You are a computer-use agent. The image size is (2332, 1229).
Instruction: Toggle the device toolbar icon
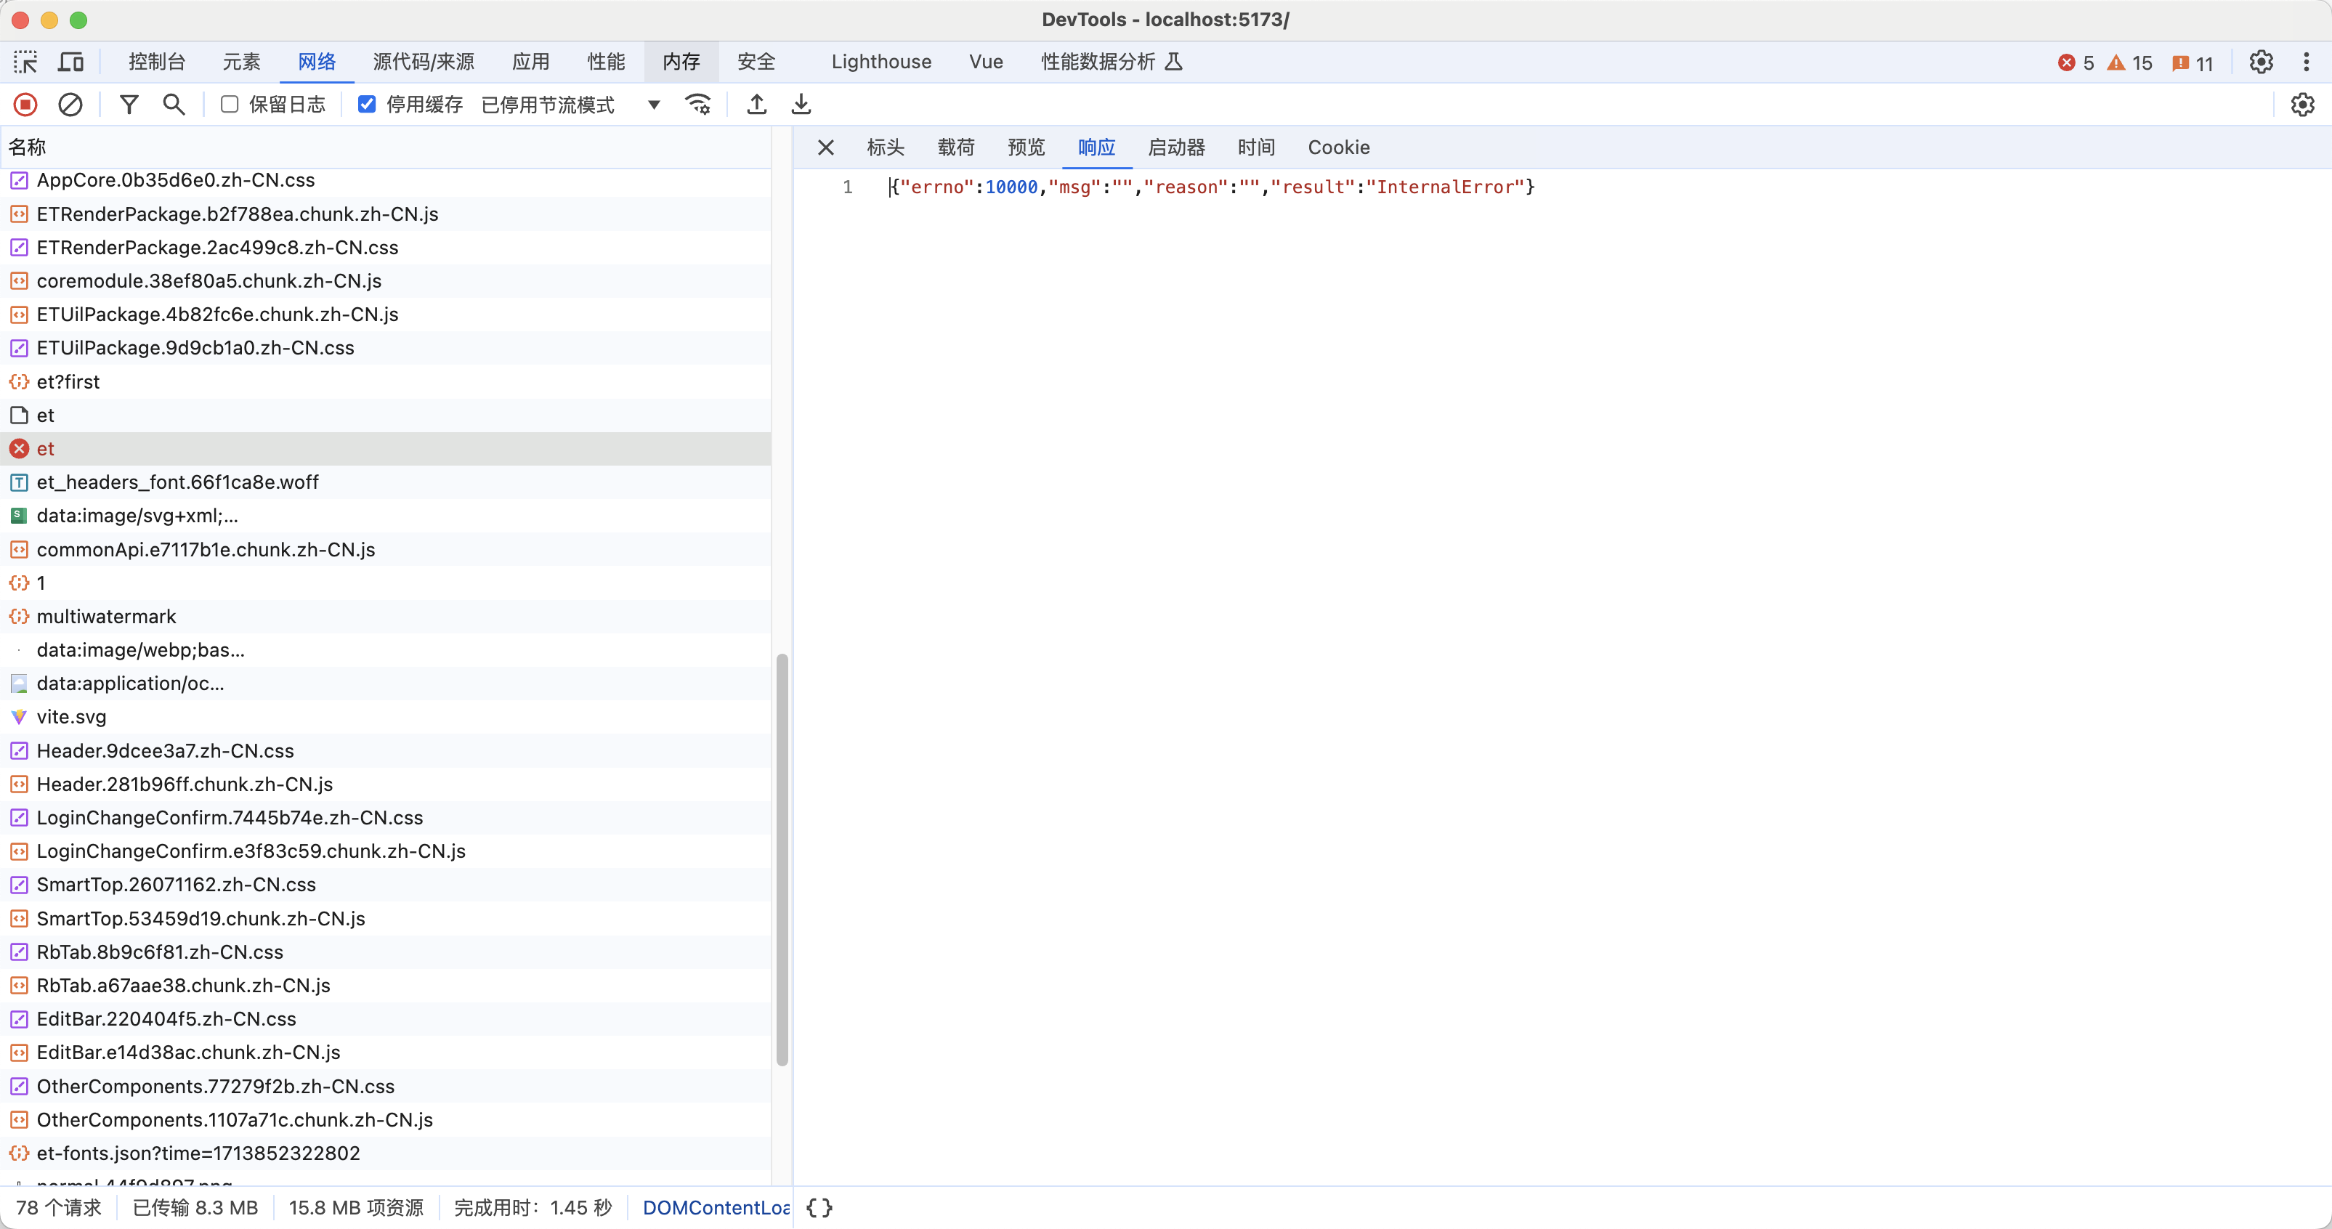coord(70,62)
